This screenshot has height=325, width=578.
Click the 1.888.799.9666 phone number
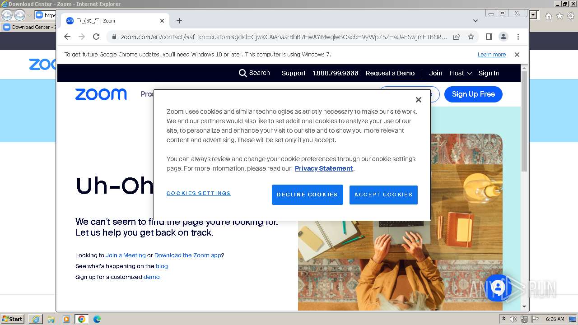click(336, 73)
